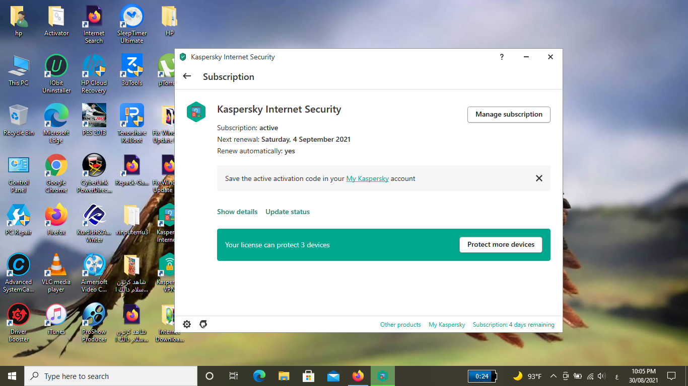Show hidden tray icons chevron
Screen dimensions: 688x386
[x=554, y=376]
